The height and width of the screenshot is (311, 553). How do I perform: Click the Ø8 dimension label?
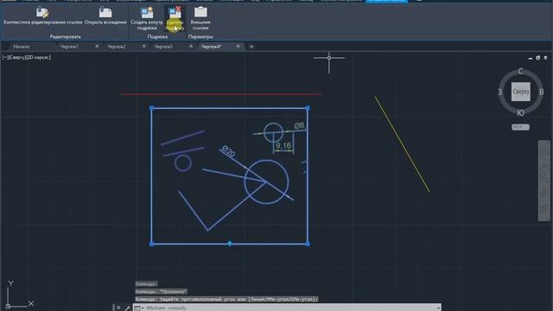(x=299, y=125)
